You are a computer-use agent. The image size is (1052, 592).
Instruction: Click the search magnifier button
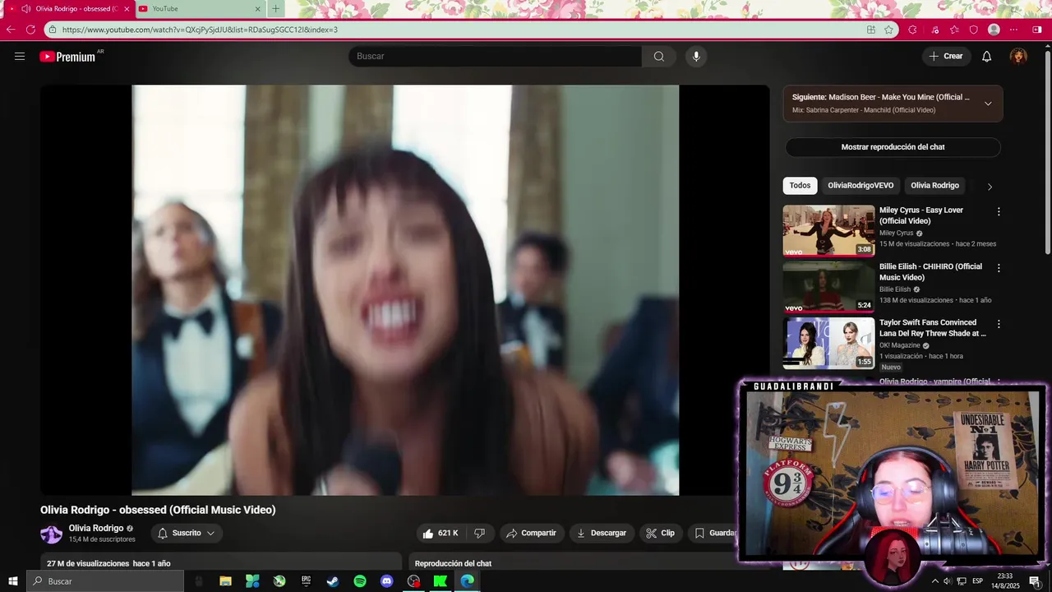659,56
